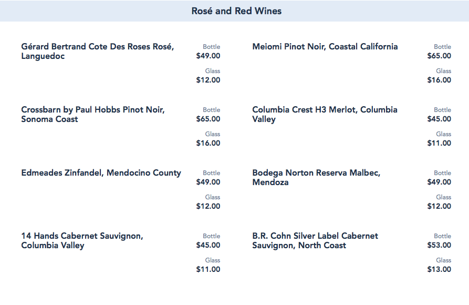469x305 pixels.
Task: Click B.R. Cohn Cabernet $53.00 bottle price
Action: tap(439, 245)
